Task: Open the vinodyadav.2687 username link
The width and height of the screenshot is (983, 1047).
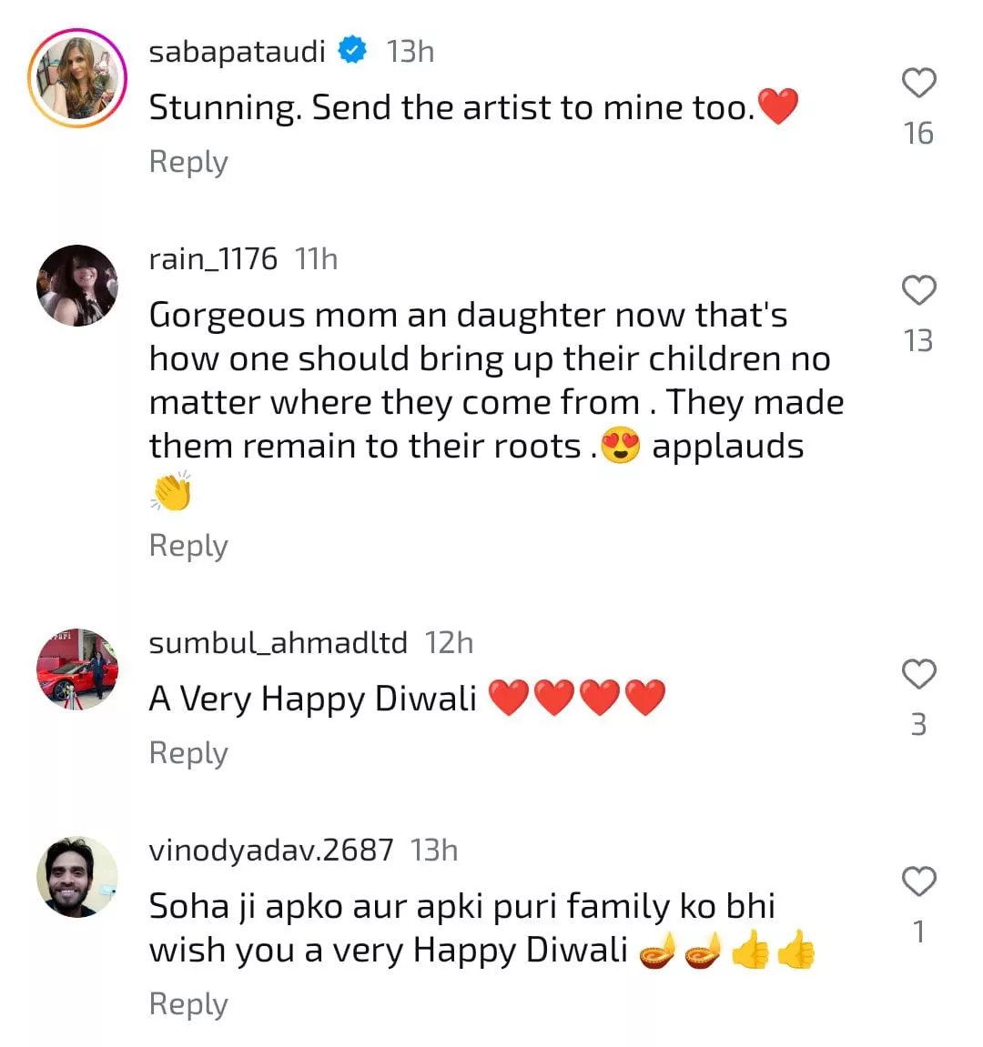Action: pyautogui.click(x=271, y=851)
